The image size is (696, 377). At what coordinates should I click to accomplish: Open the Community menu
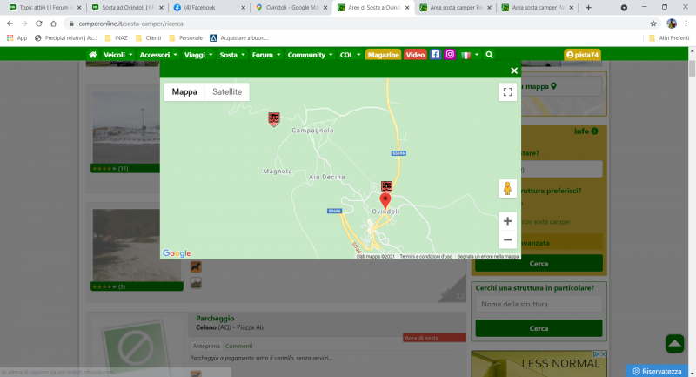point(310,54)
